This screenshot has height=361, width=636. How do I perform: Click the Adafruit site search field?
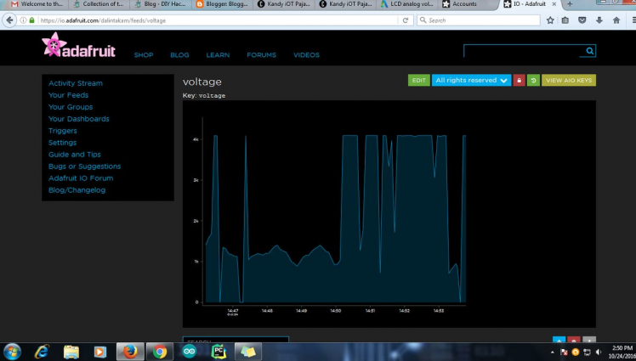click(524, 51)
